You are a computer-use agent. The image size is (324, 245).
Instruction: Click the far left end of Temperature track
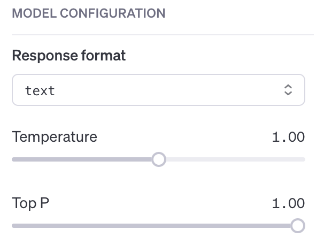click(14, 159)
